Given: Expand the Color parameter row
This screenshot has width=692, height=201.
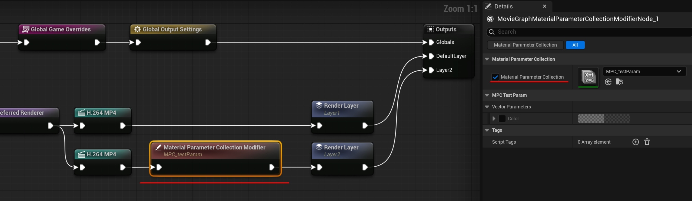Looking at the screenshot, I should pyautogui.click(x=494, y=118).
